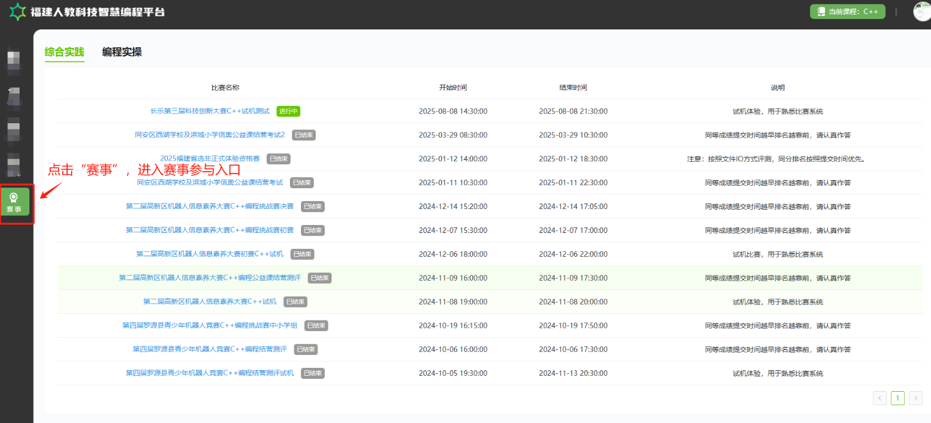Open 同安区西湖学校及滨城小学信奥公益课结营考试2 link
This screenshot has width=931, height=423.
click(210, 135)
